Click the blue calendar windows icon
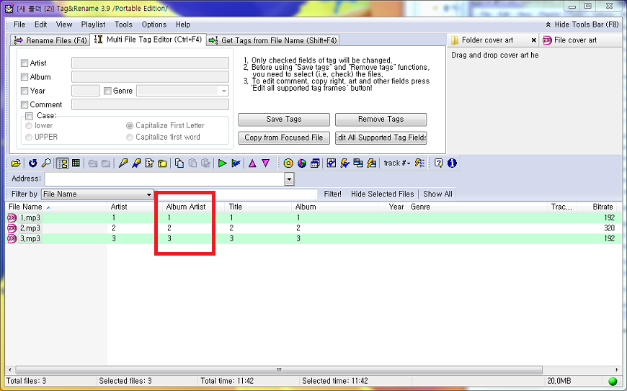This screenshot has width=627, height=391. tap(315, 163)
